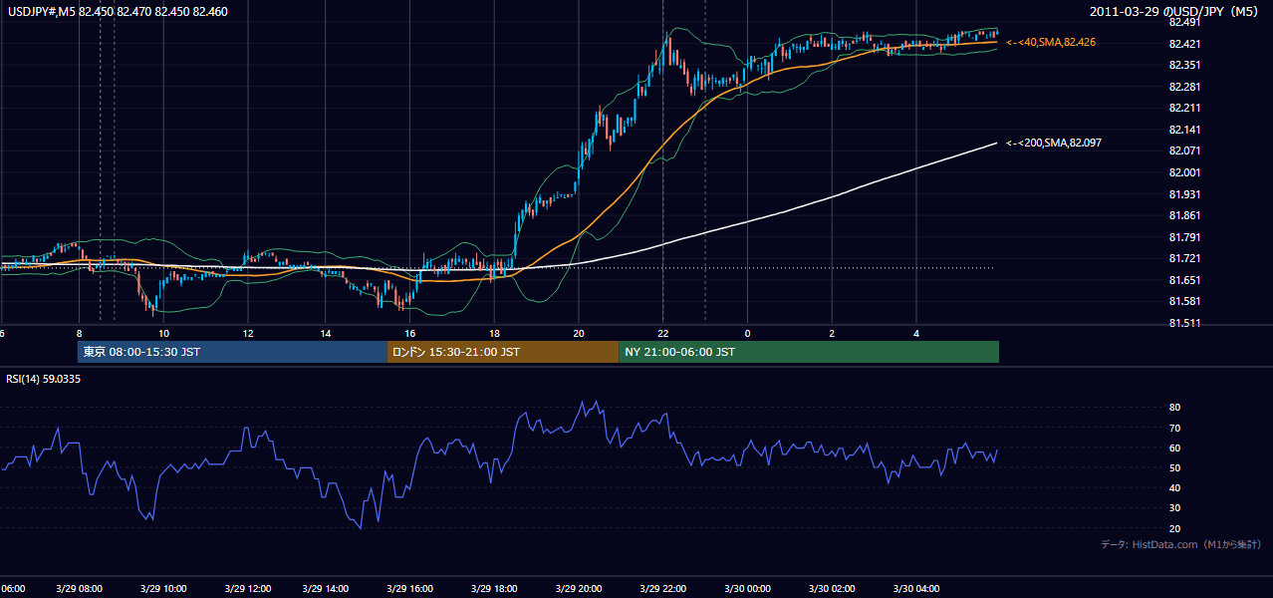This screenshot has width=1273, height=598.
Task: Select the London session bar ロンドン 15:30-21:00 JST
Action: tap(503, 352)
